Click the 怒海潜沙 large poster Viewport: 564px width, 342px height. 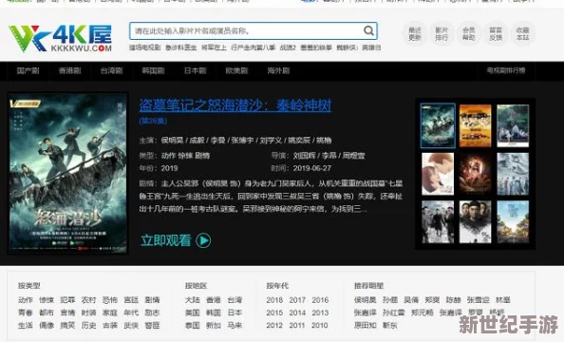(x=68, y=174)
